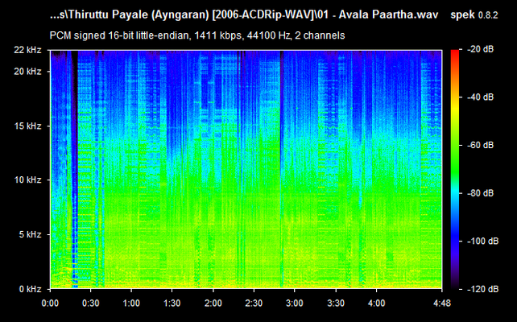This screenshot has height=322, width=517.
Task: Click the 4:48 end time label
Action: 441,303
